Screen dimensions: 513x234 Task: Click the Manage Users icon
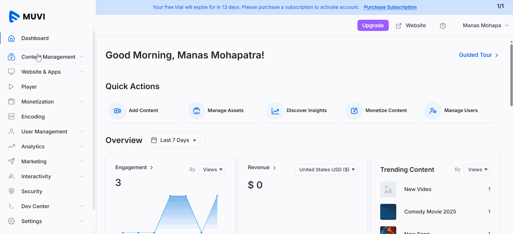point(433,111)
